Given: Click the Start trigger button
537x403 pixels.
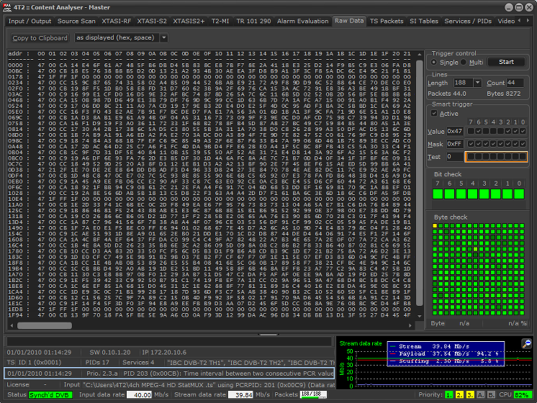Looking at the screenshot, I should point(506,62).
